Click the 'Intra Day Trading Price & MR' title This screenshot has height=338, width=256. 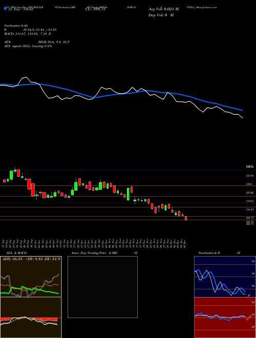pos(95,253)
